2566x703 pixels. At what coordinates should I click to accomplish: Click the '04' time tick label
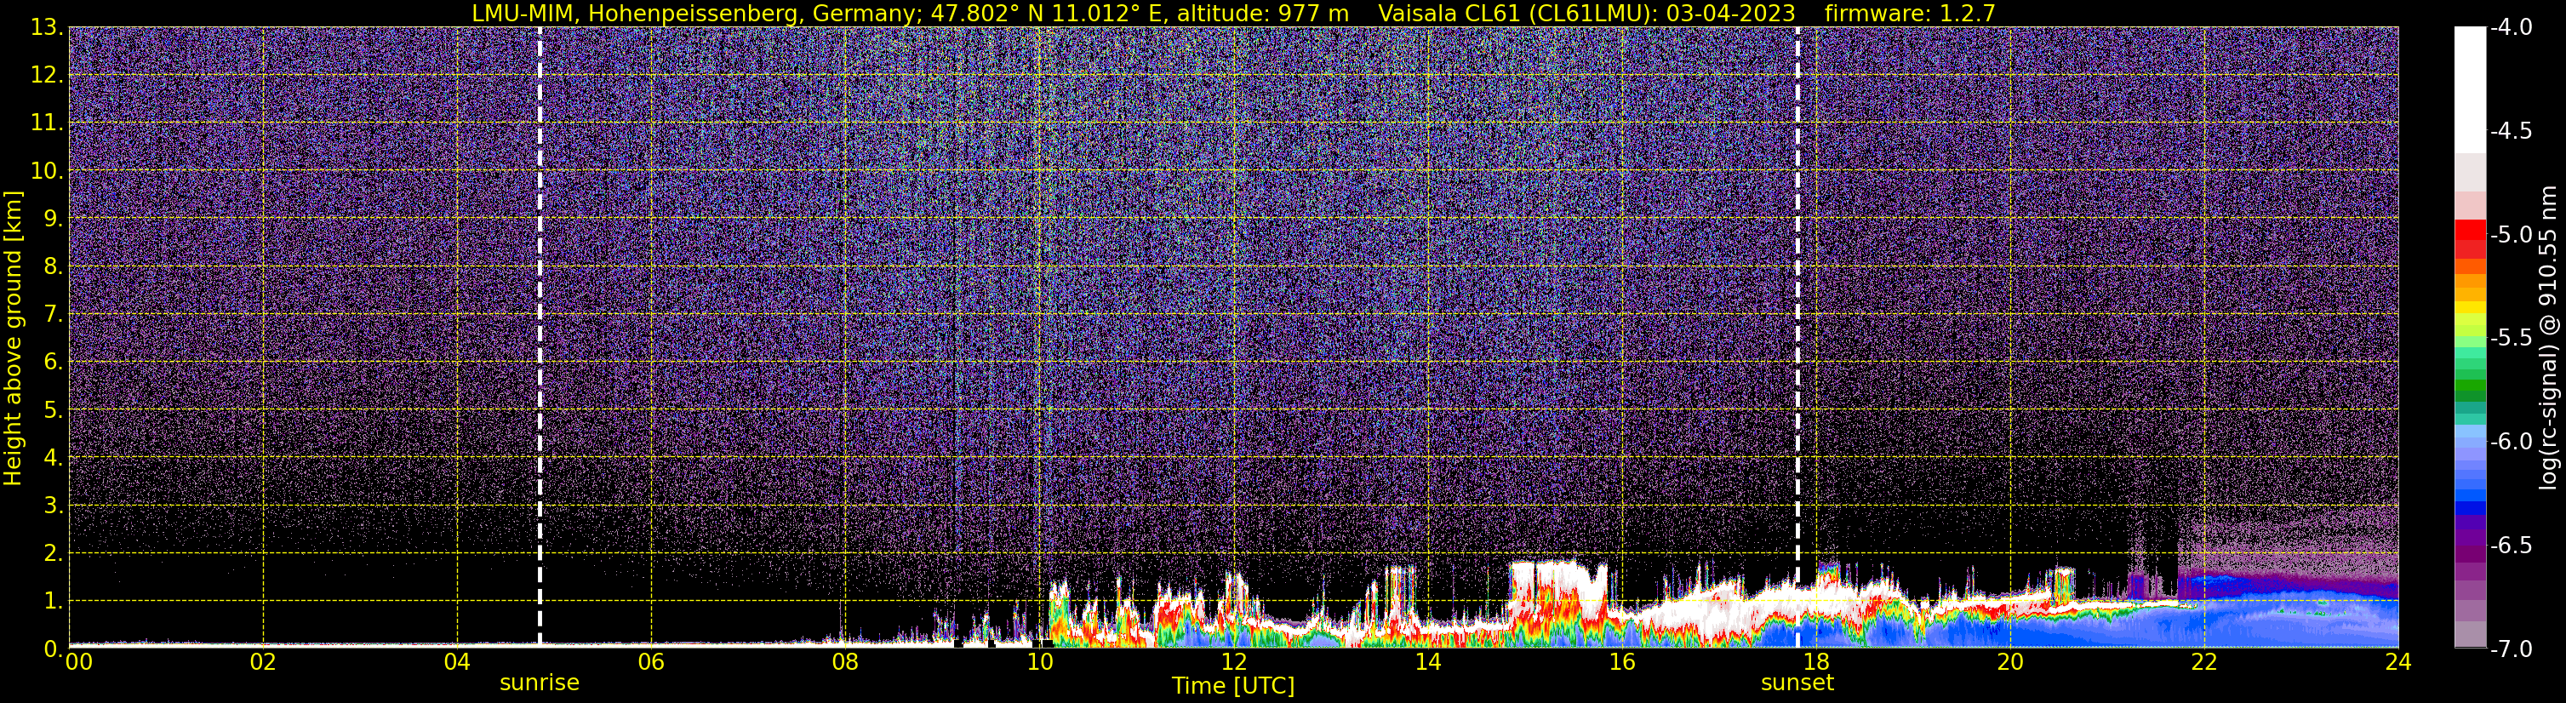457,662
